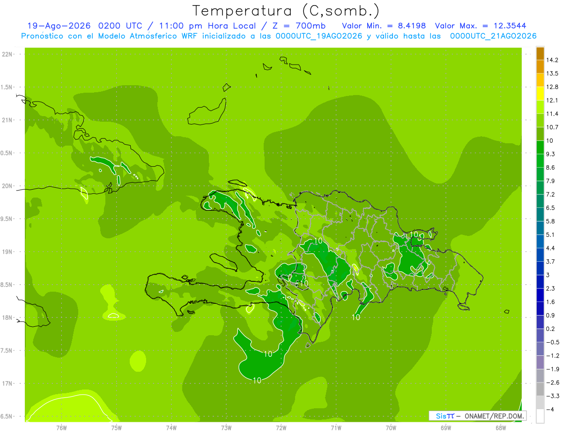Click the '70W' longitude axis label

391,428
